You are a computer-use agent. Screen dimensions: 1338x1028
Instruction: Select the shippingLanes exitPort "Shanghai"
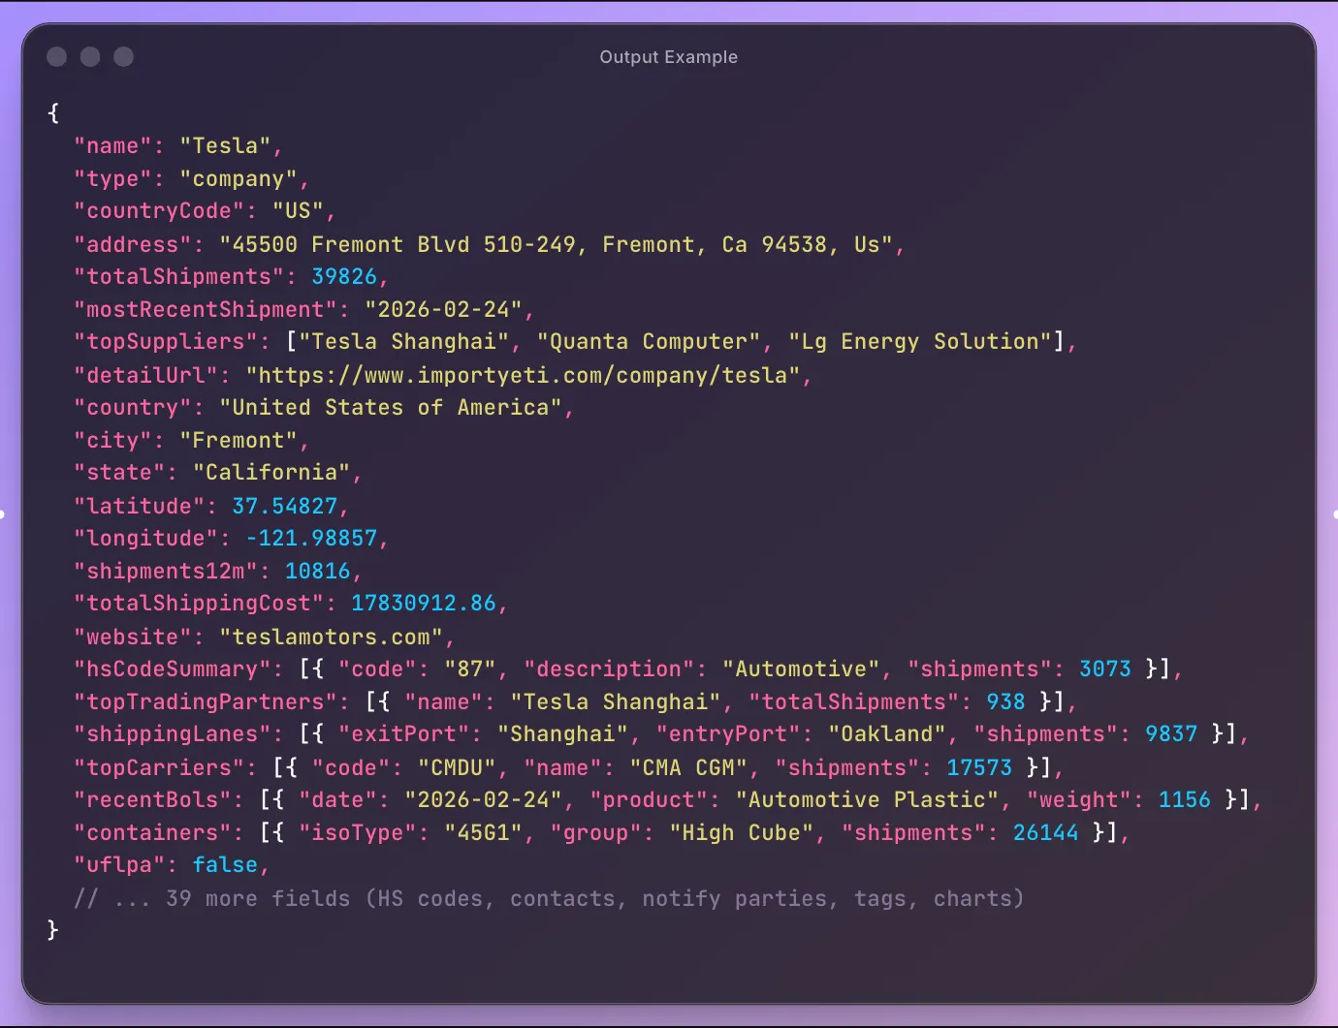563,733
